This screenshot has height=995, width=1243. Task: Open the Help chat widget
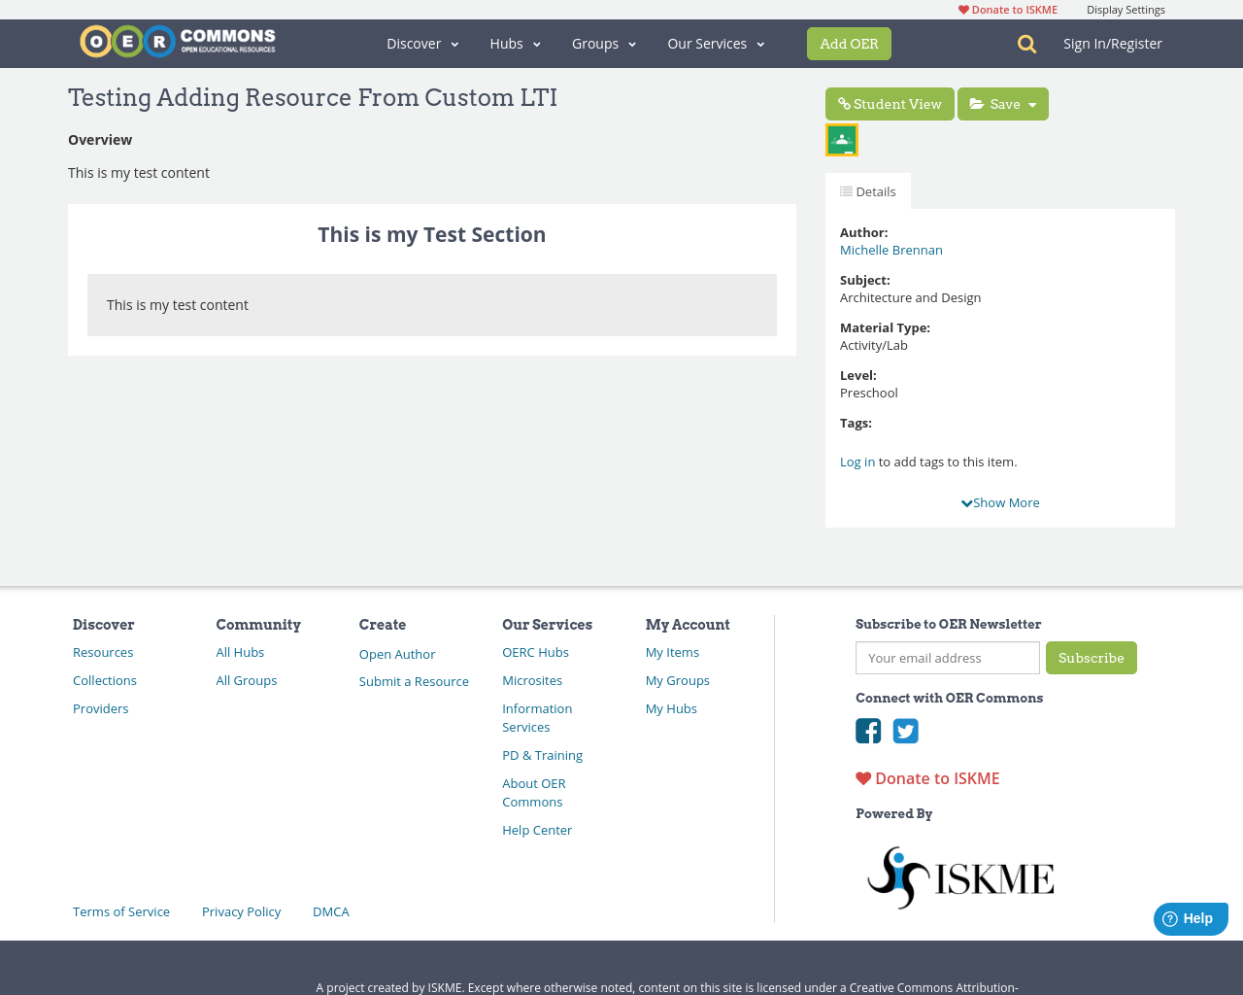(1190, 916)
